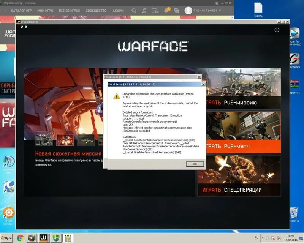This screenshot has height=243, width=304.
Task: Expand the Кирилл Крюков account dropdown
Action: coord(220,10)
